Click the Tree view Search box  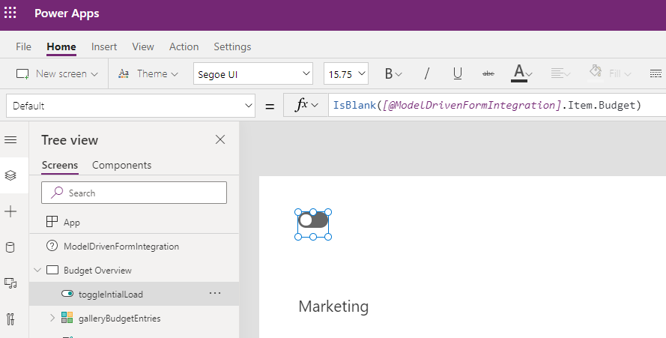134,193
